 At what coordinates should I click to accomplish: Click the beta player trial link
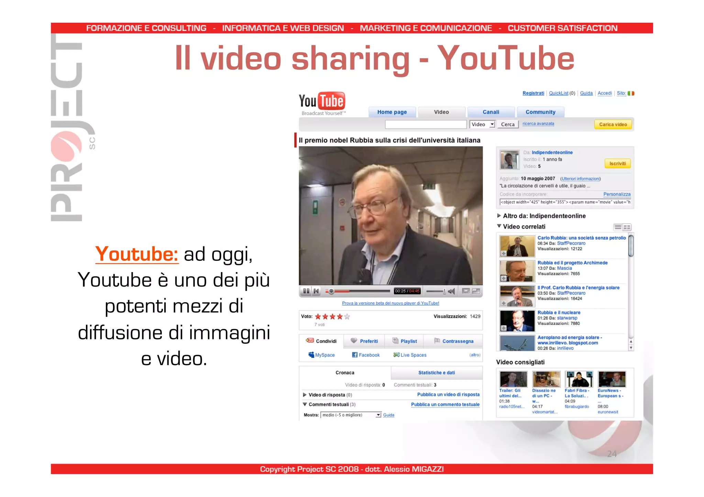(390, 303)
